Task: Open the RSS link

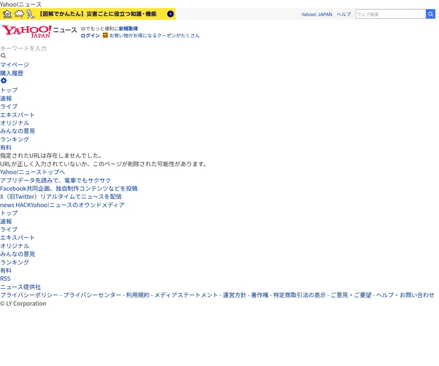Action: (x=5, y=279)
